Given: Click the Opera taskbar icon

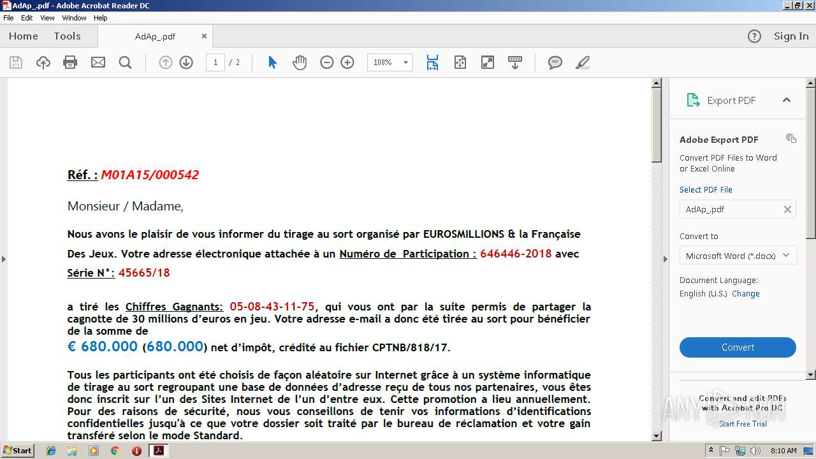Looking at the screenshot, I should (136, 451).
